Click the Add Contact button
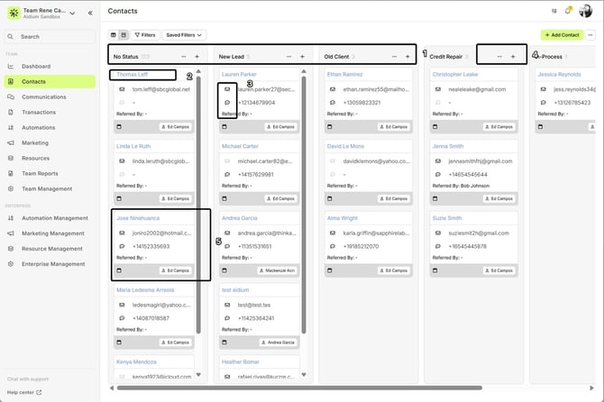 click(x=561, y=35)
